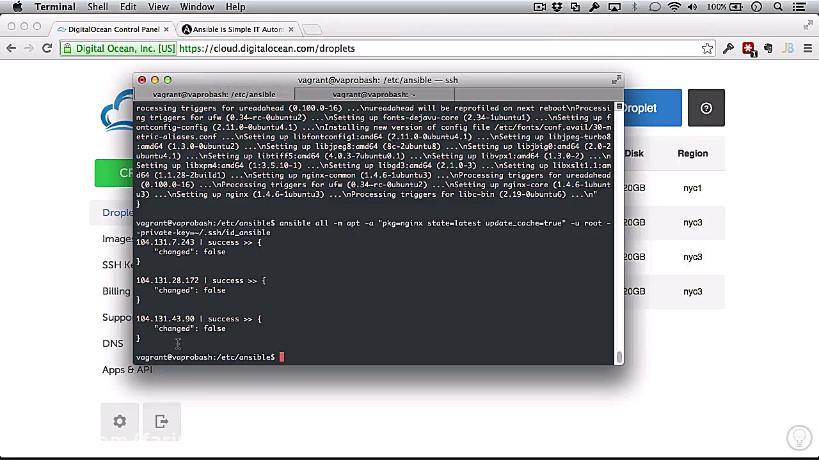Viewport: 819px width, 460px height.
Task: Open the Evernote clipper extension
Action: point(768,49)
